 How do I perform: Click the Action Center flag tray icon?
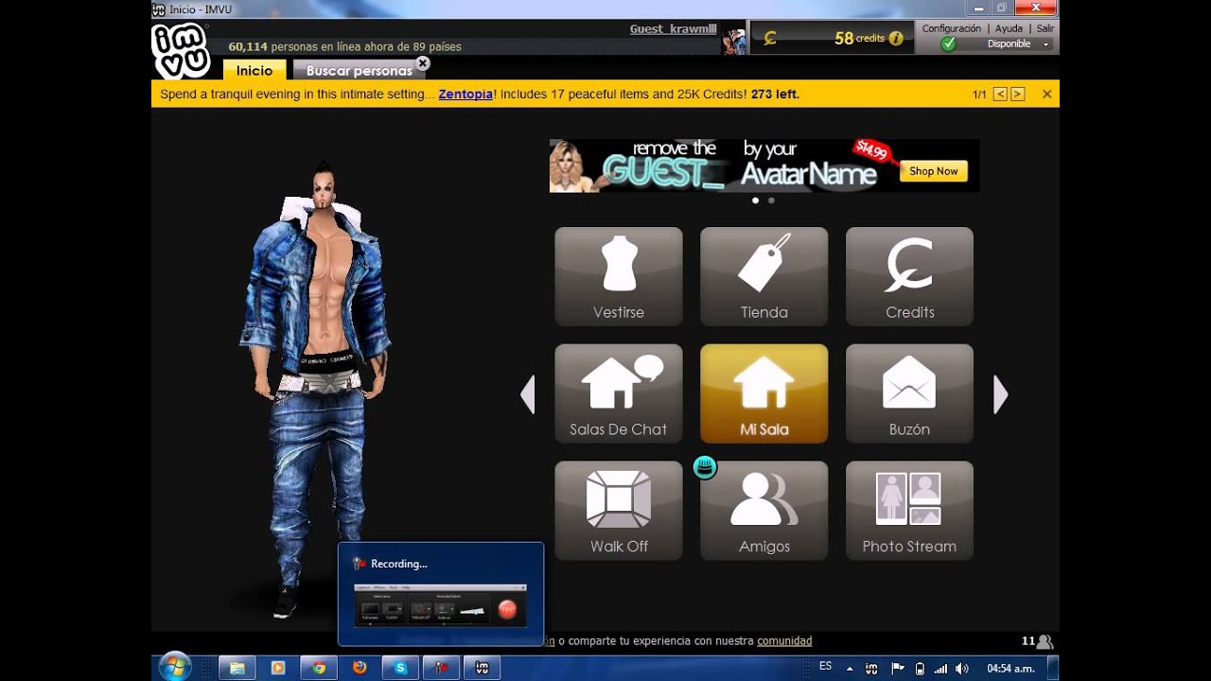coord(897,668)
